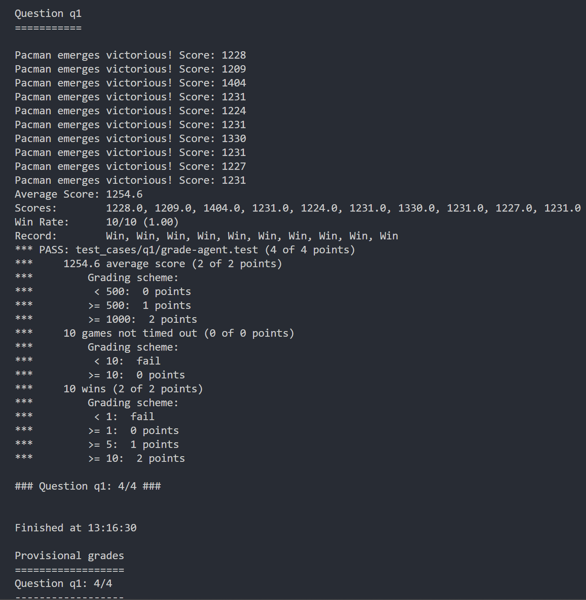Viewport: 586px width, 600px height.
Task: Click the '10/10 (1.00)' win rate value
Action: [142, 222]
